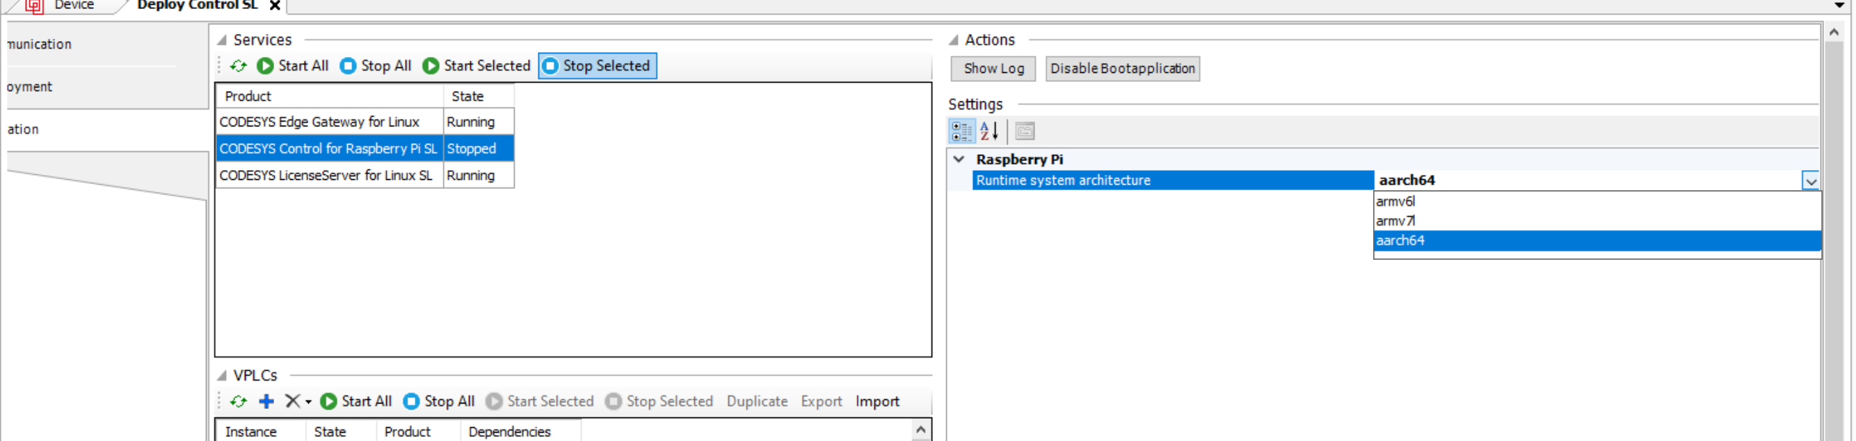Viewport: 1856px width, 441px height.
Task: Click the VPLC delete X icon
Action: tap(292, 401)
